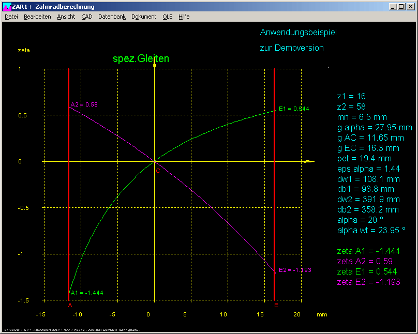
Task: Click the 'A2 = 0.59' curve label
Action: tap(84, 104)
